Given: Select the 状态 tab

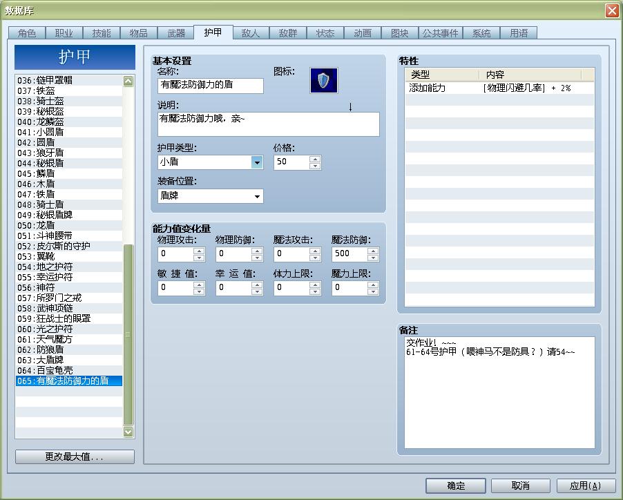Looking at the screenshot, I should [325, 32].
